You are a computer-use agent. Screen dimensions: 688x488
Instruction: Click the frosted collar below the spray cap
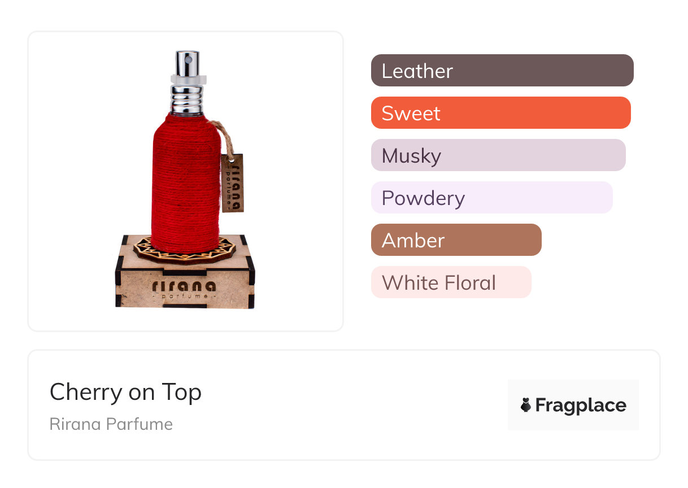188,80
